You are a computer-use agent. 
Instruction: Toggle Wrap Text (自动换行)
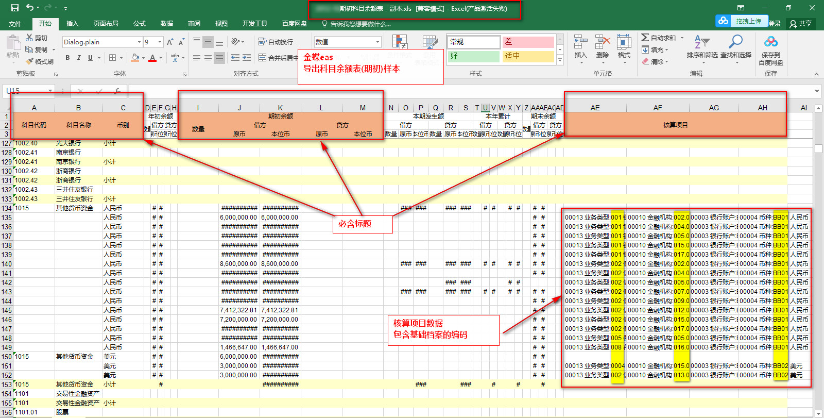click(276, 42)
